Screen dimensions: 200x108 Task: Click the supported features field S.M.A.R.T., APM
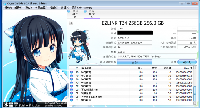[157, 56]
